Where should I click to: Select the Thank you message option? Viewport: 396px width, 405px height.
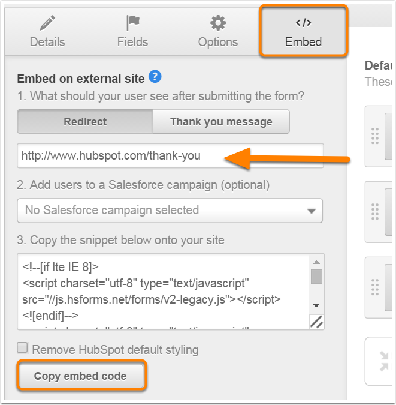click(x=221, y=121)
